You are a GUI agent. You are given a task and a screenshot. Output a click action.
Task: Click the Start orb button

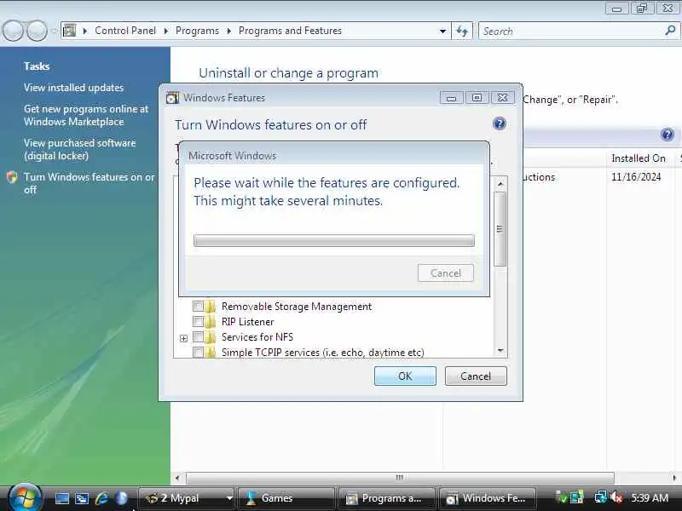point(25,498)
